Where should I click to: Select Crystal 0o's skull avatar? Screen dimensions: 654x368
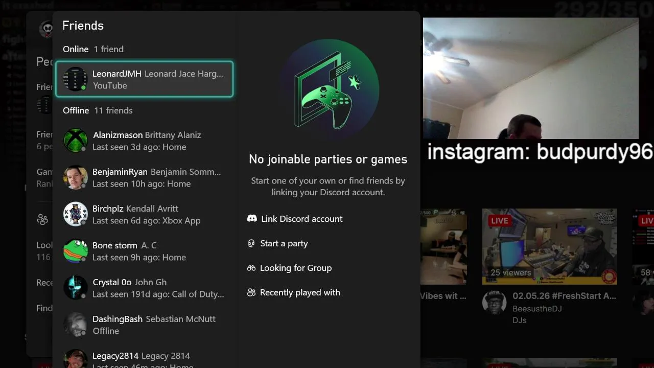pos(75,288)
